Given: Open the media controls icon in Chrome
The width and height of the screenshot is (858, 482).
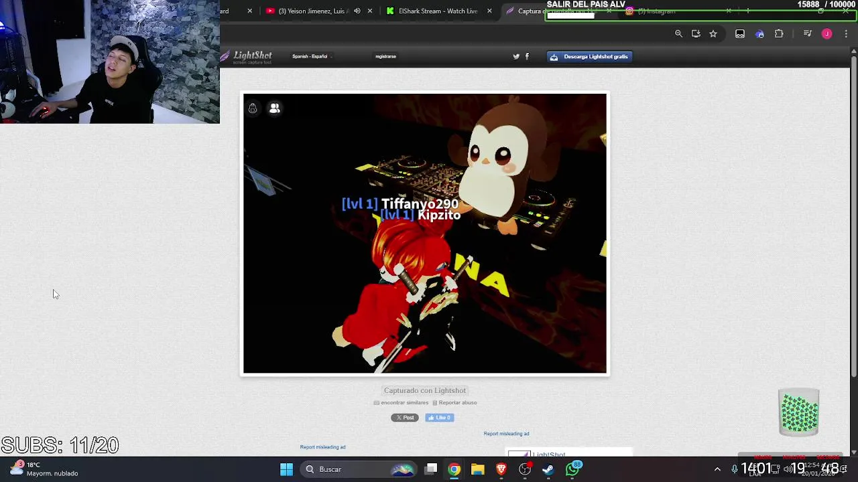Looking at the screenshot, I should [808, 33].
